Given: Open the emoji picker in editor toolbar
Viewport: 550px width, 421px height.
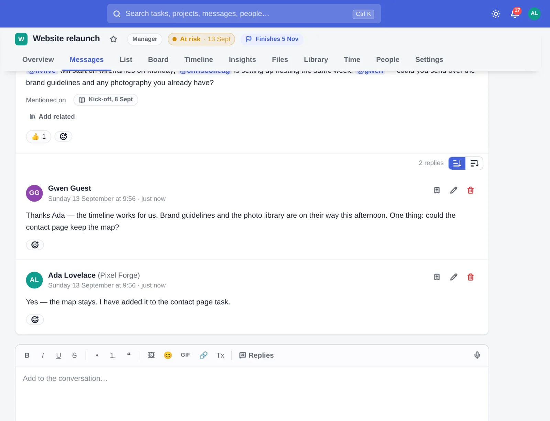Looking at the screenshot, I should (168, 355).
